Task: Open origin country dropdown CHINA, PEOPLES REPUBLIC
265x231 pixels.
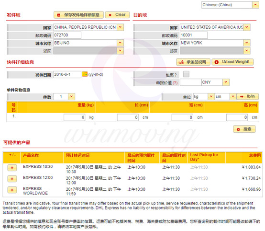Action: pos(88,27)
